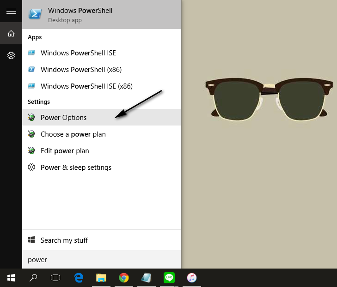Open Windows PowerShell (x86) result
Viewport: 337px width, 287px height.
click(x=102, y=70)
